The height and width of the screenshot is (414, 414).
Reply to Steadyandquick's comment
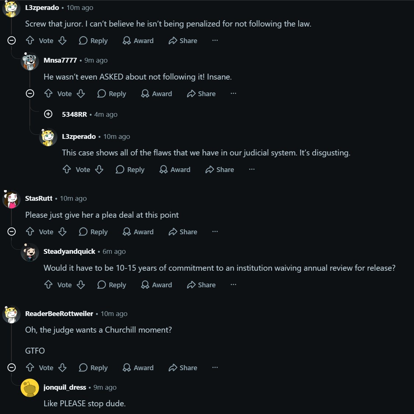(x=112, y=285)
